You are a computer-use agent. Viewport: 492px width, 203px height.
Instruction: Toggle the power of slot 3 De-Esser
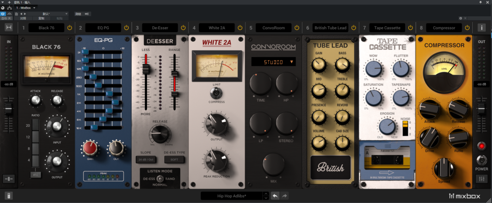pyautogui.click(x=183, y=27)
